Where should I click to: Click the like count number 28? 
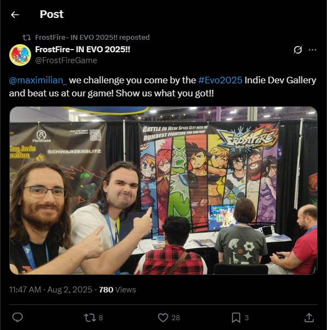[175, 318]
